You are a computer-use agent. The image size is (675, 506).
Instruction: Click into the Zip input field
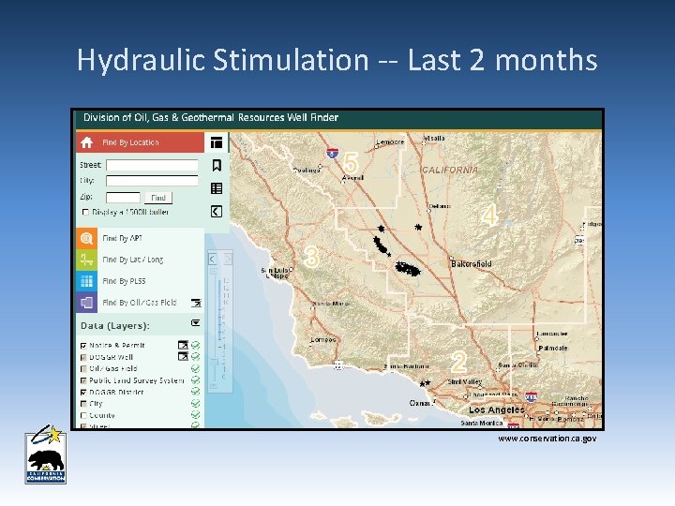pos(123,198)
